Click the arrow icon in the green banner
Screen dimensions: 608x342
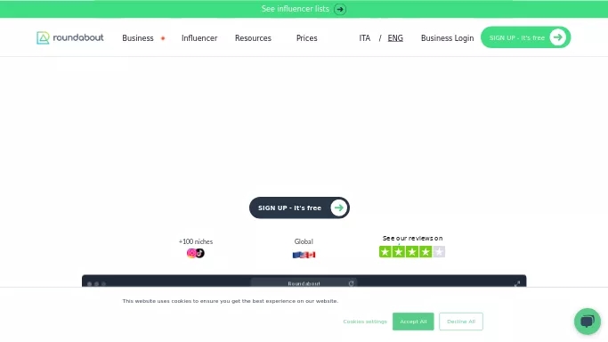(340, 9)
